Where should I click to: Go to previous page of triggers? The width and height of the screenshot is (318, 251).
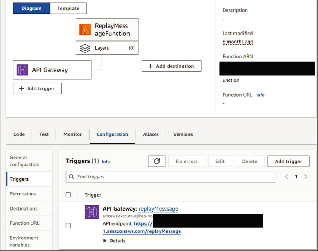pyautogui.click(x=287, y=177)
